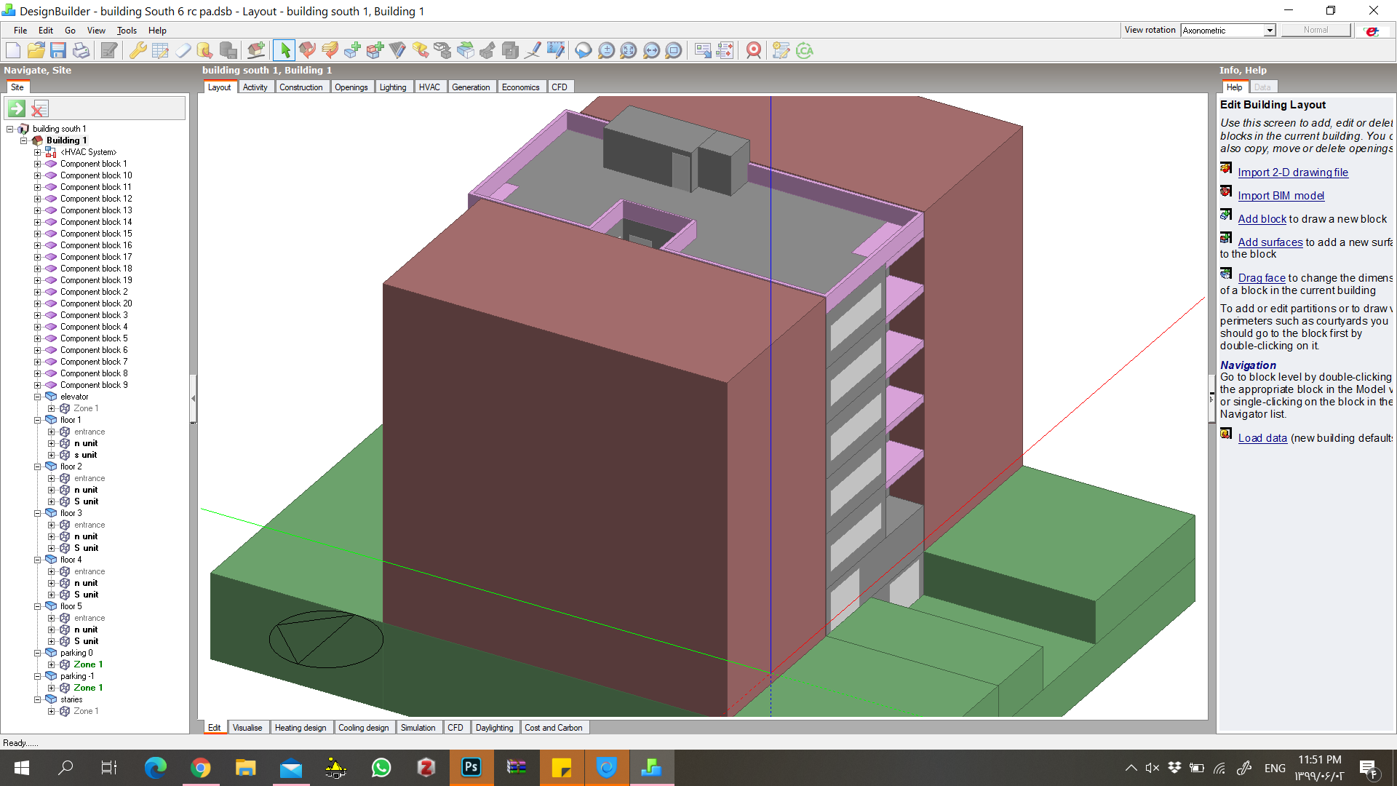1397x786 pixels.
Task: Open the Data tab in Info panel
Action: point(1262,87)
